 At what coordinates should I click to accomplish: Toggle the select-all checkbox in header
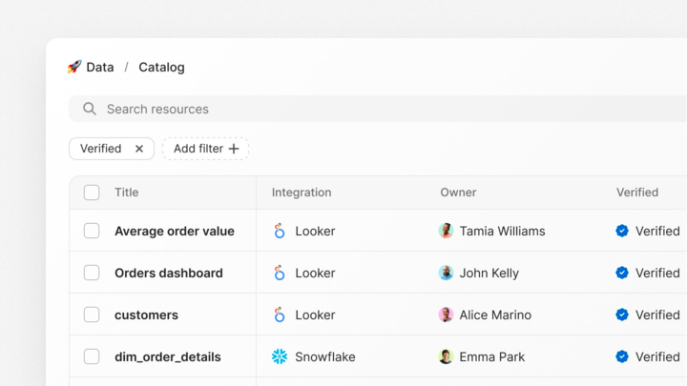[92, 193]
